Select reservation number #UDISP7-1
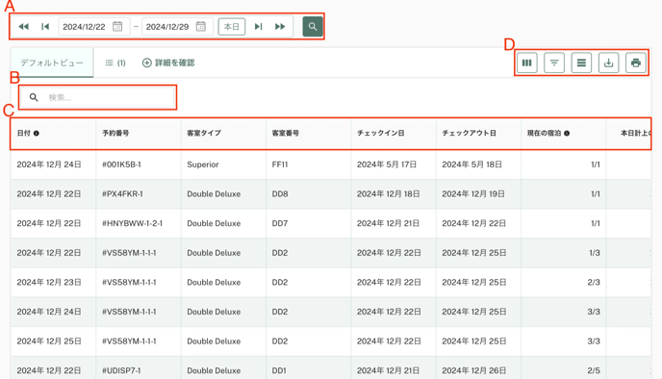The height and width of the screenshot is (379, 662). click(x=121, y=370)
